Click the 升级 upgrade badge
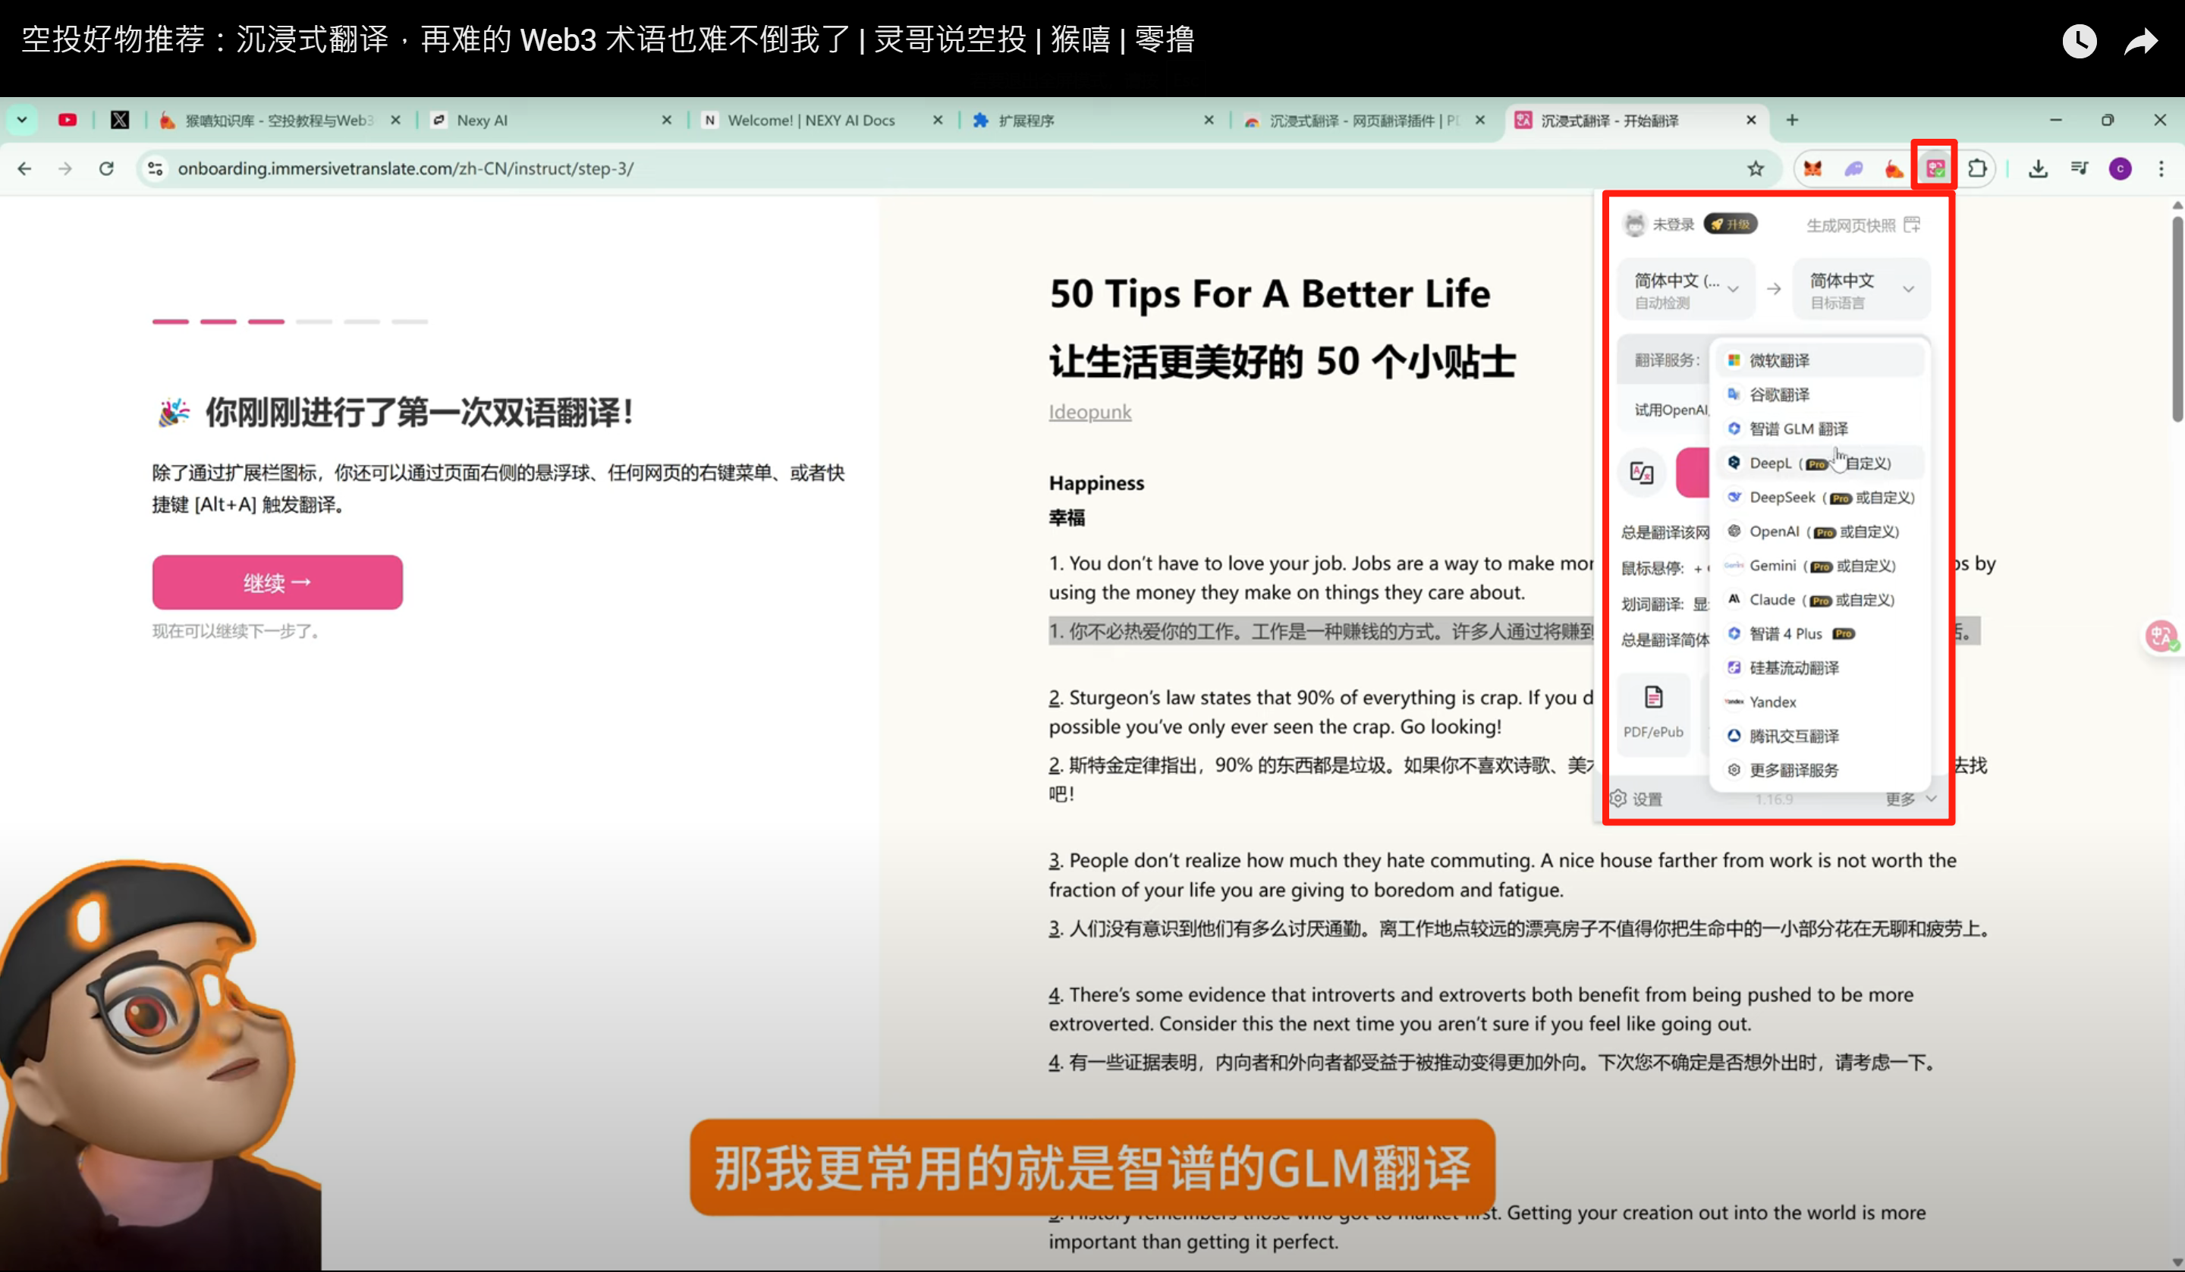Viewport: 2185px width, 1272px height. [1731, 225]
